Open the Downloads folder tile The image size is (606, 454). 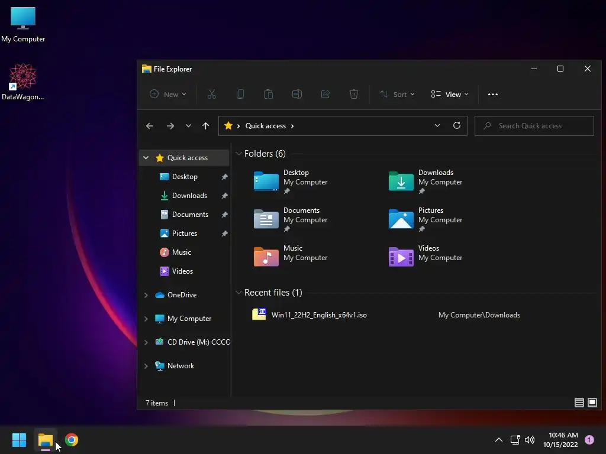[x=426, y=181]
